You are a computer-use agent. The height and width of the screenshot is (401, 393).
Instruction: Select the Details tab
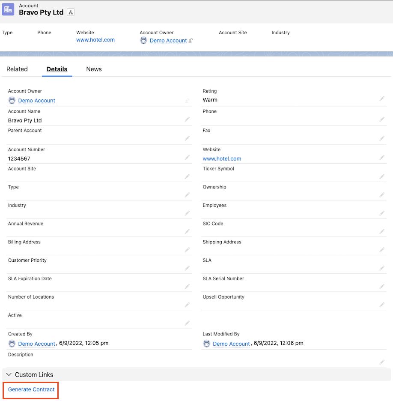(57, 69)
